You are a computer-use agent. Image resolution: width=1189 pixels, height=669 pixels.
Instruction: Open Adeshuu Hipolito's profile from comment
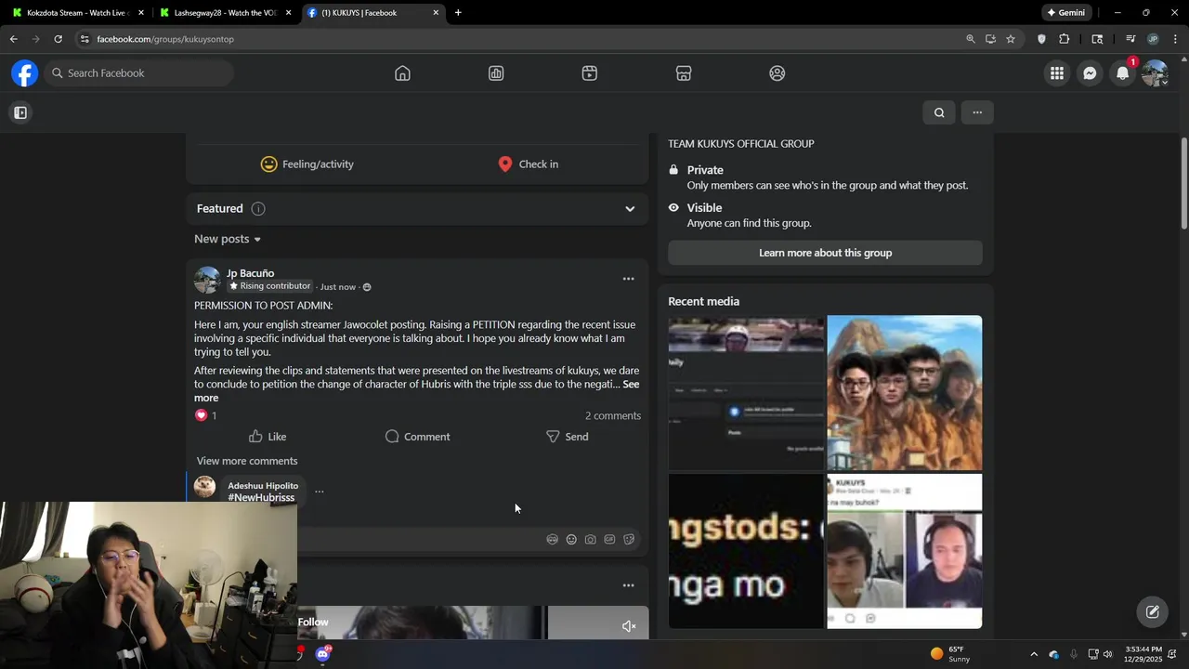tap(263, 486)
